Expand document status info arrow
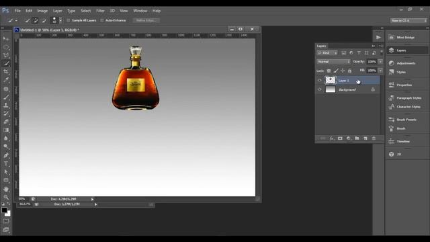 [93, 199]
